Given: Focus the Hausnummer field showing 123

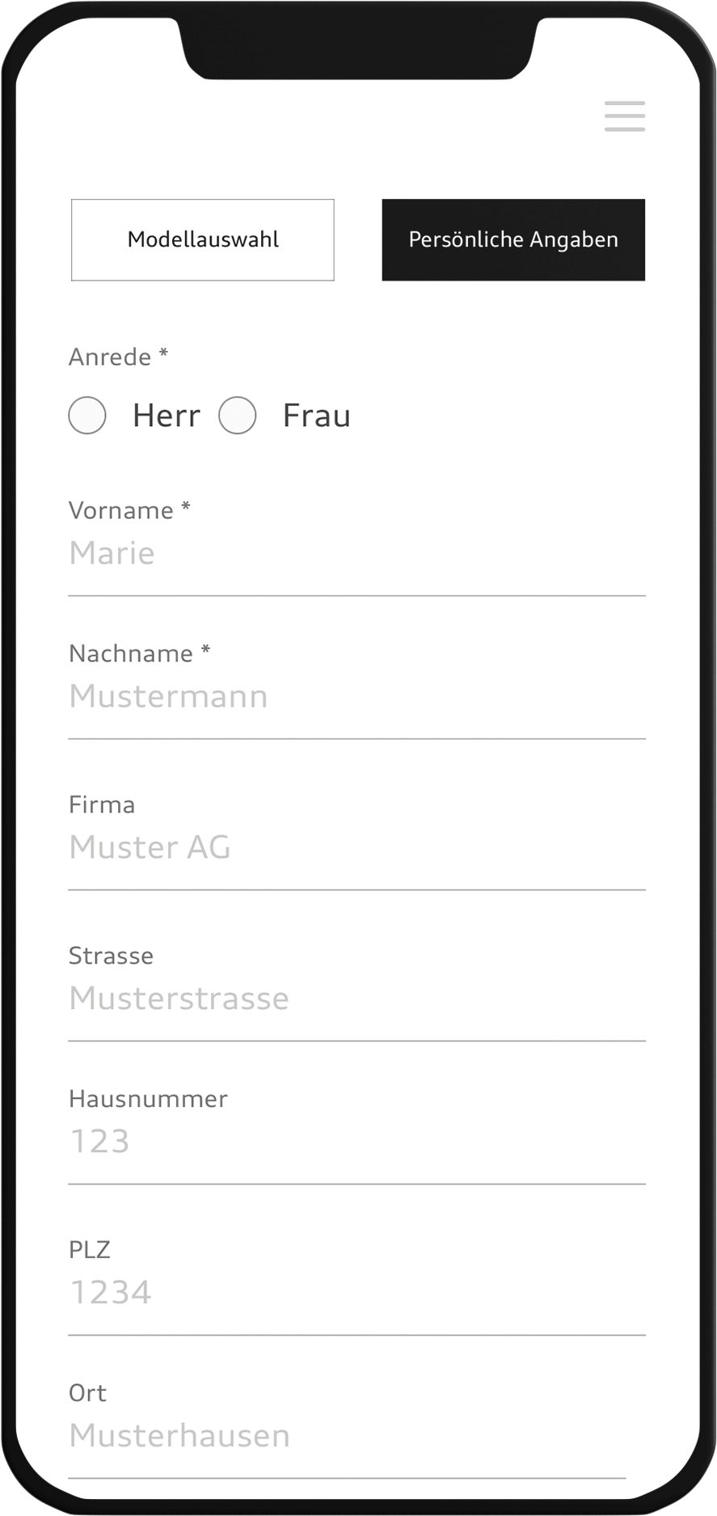Looking at the screenshot, I should tap(356, 1142).
